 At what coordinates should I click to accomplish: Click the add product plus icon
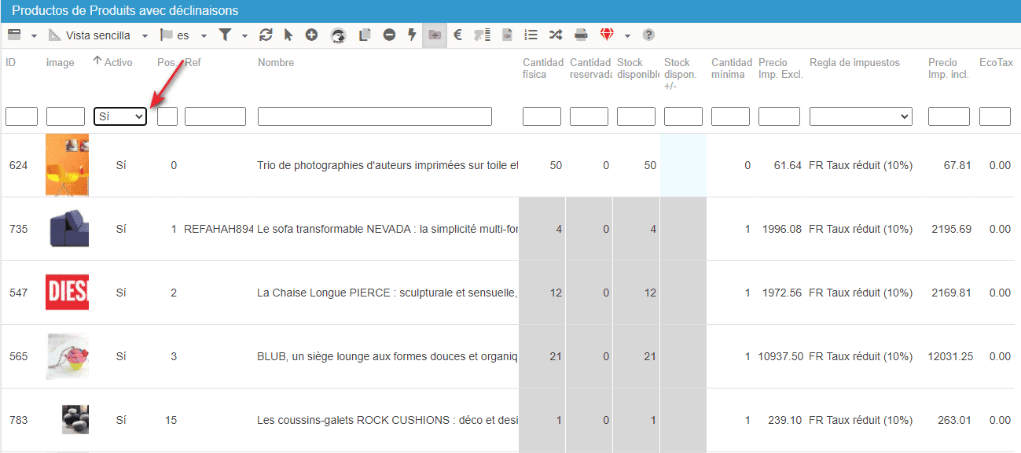tap(311, 35)
